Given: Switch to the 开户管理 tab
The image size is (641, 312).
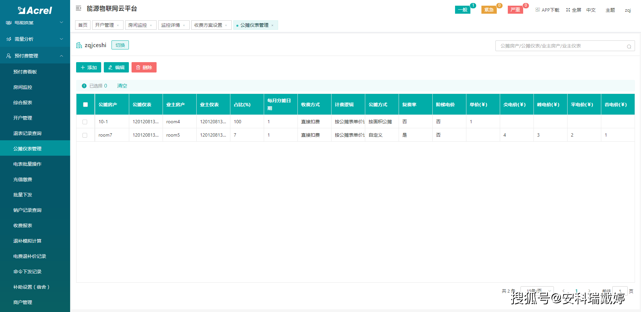Looking at the screenshot, I should 104,25.
